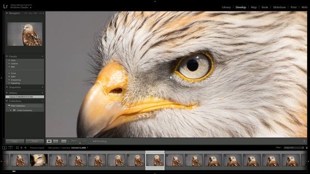
Task: Click the Filter Collections search field
Action: pyautogui.click(x=25, y=106)
